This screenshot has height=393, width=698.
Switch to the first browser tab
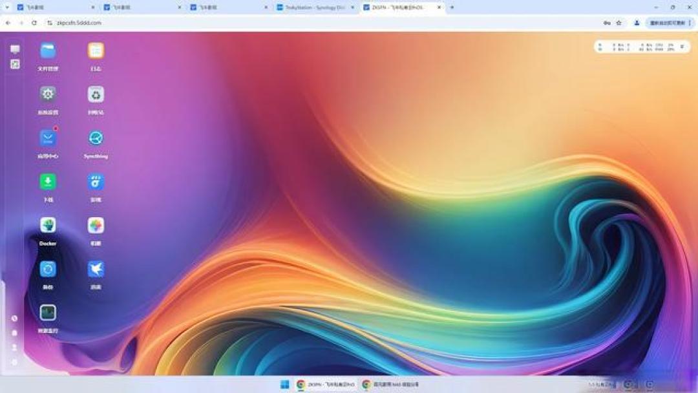[x=55, y=8]
